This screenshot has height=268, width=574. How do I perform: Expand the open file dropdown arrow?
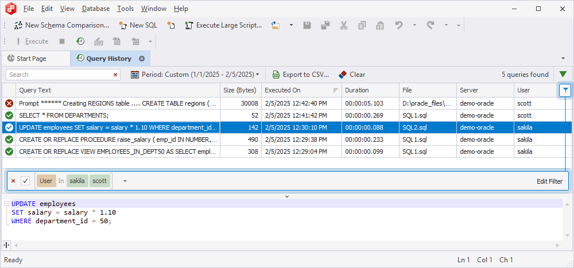pyautogui.click(x=291, y=25)
